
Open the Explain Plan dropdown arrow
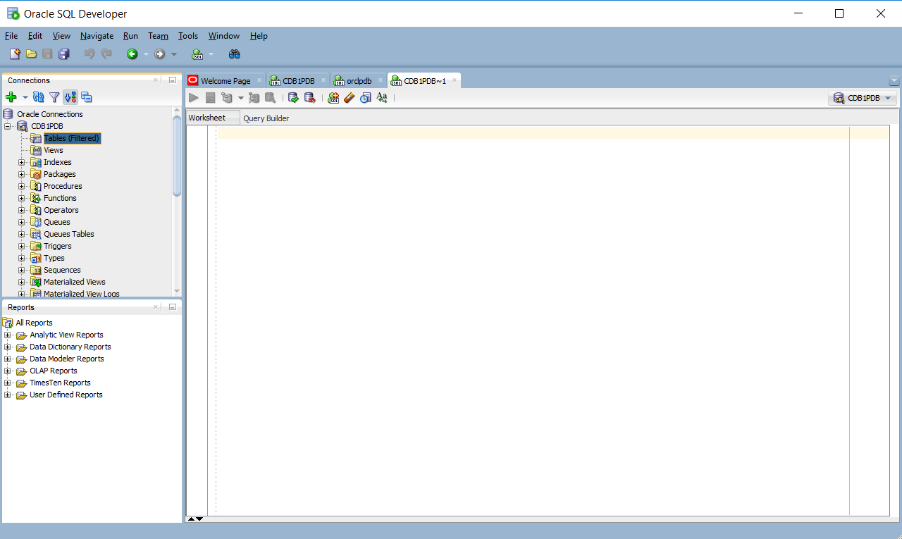point(240,98)
